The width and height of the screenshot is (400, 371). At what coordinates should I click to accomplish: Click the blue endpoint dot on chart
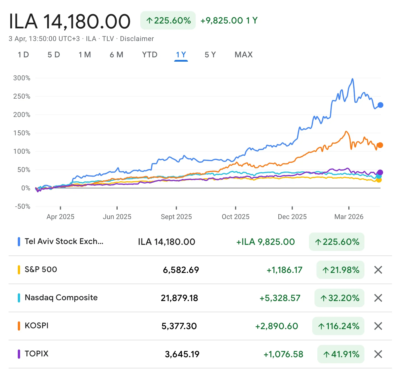point(380,105)
